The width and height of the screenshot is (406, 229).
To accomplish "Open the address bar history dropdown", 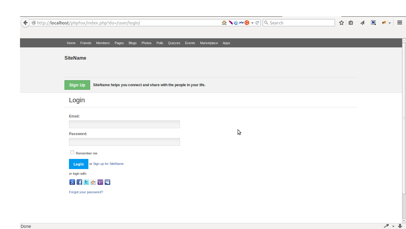I will click(252, 23).
